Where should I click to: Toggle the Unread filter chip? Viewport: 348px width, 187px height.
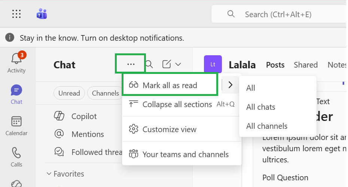(x=69, y=93)
